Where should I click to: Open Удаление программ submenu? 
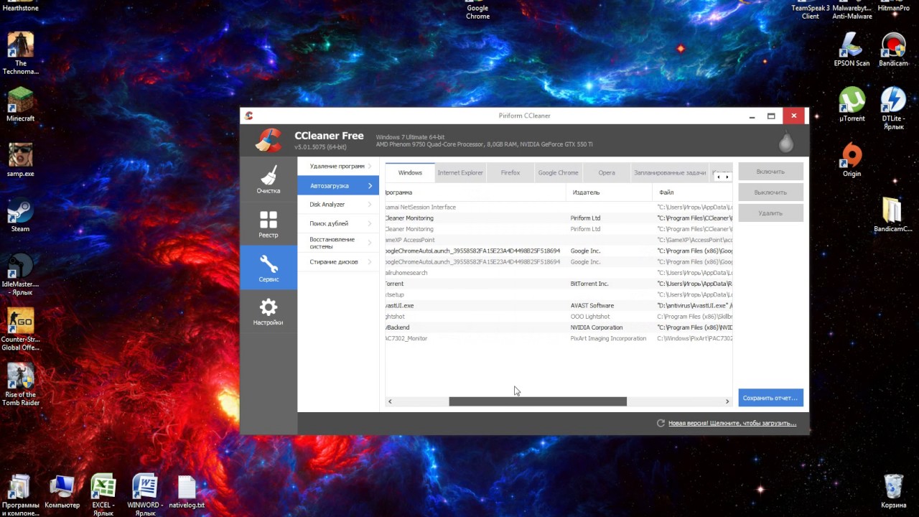click(338, 167)
